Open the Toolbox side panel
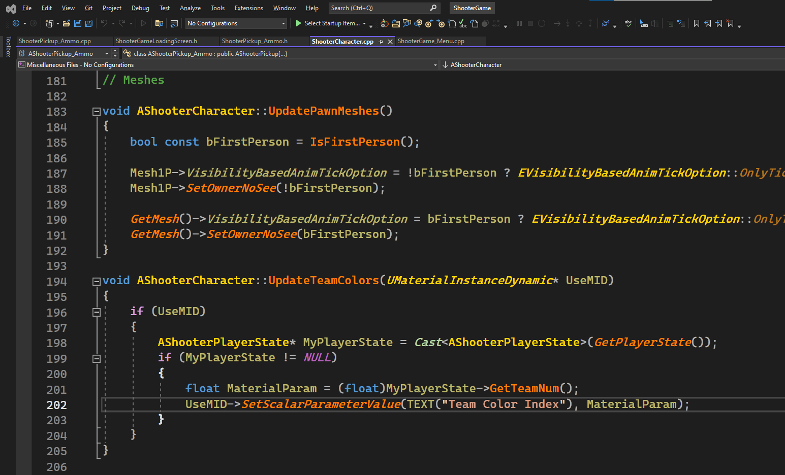 pyautogui.click(x=8, y=47)
